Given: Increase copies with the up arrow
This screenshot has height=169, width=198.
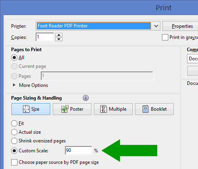Looking at the screenshot, I should [59, 35].
